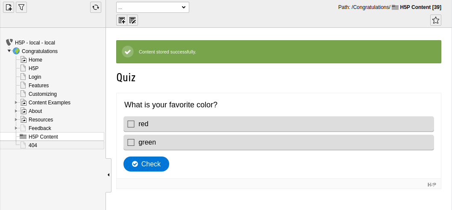
Task: Click the create new record icon
Action: point(122,20)
